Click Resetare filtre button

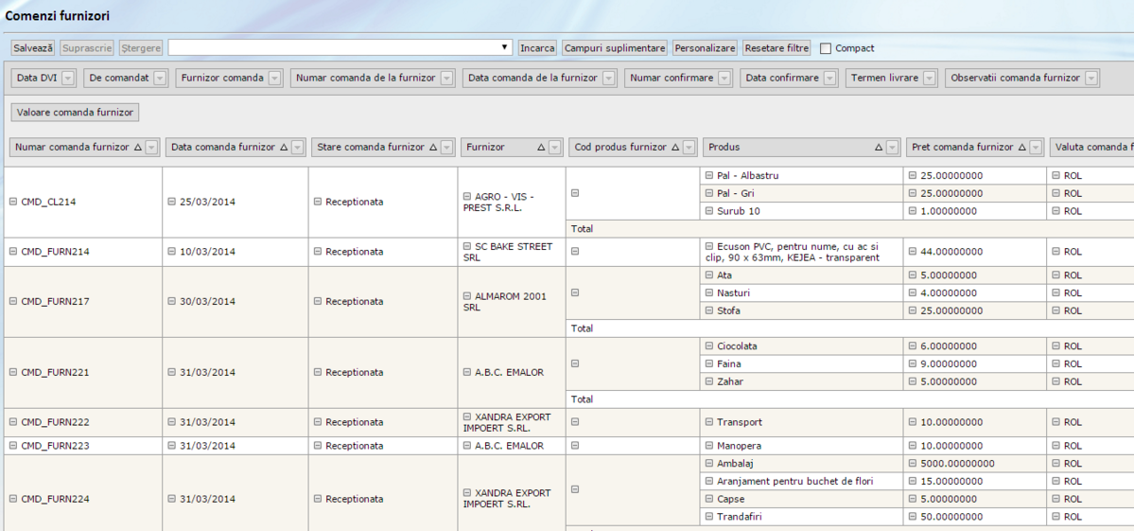coord(776,47)
